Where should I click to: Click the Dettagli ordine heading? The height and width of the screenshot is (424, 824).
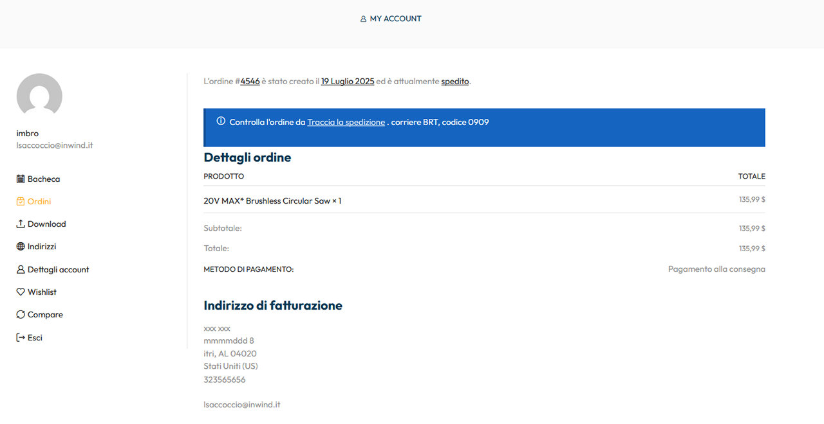point(247,157)
